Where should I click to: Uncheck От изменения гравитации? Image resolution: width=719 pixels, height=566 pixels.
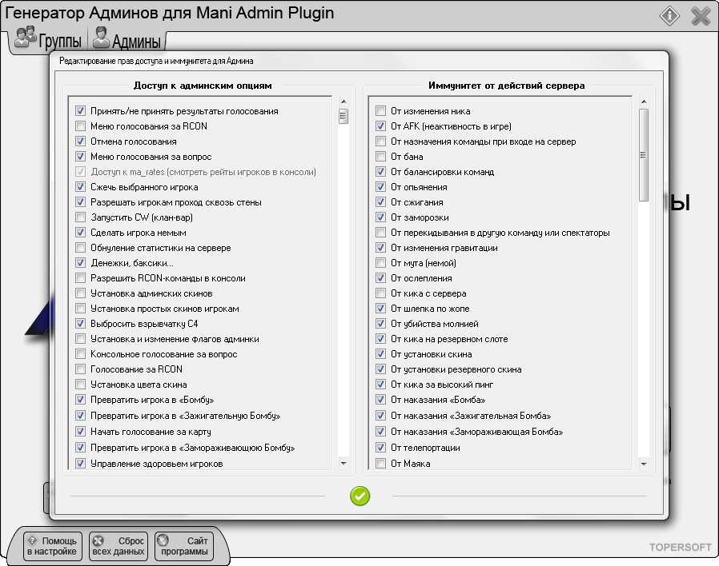[380, 248]
